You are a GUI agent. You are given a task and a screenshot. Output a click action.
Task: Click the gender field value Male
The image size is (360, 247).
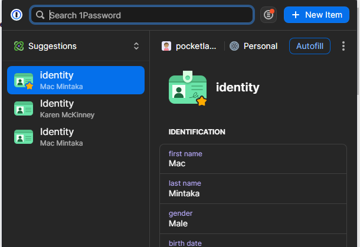[178, 223]
